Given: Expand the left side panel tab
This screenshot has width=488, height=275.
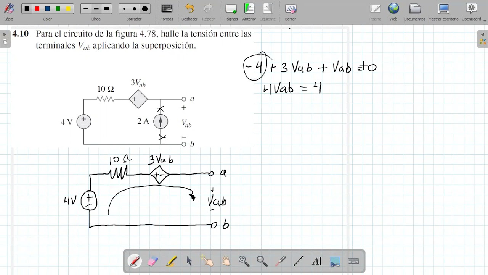Looking at the screenshot, I should pyautogui.click(x=5, y=39).
